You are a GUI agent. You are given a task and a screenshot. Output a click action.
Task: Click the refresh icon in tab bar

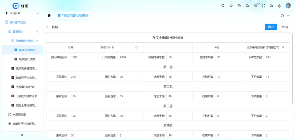point(282,15)
